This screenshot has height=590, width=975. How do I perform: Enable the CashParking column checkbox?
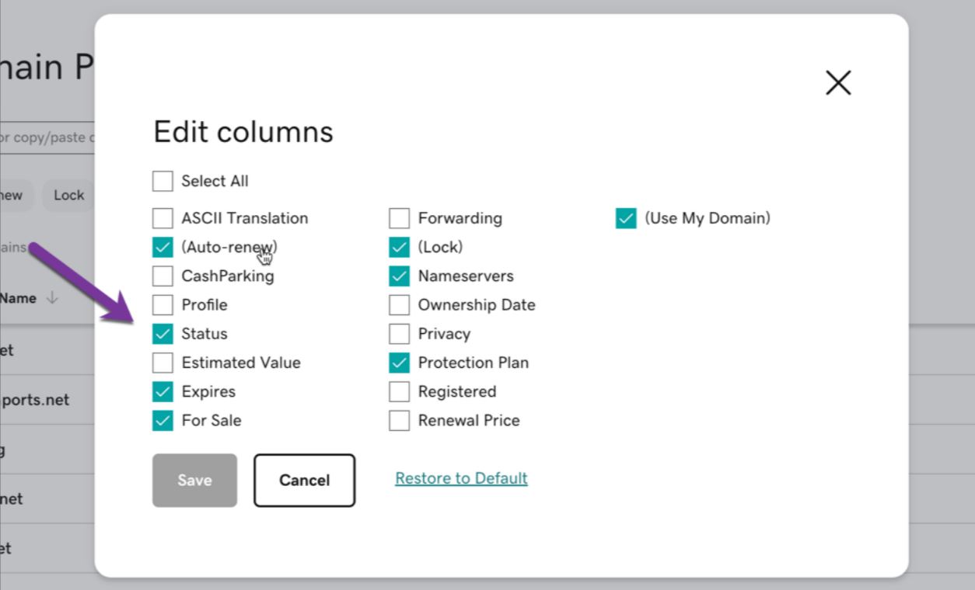[162, 276]
